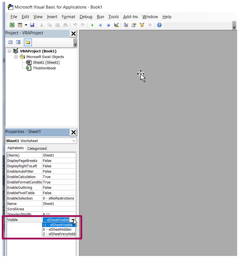Screen dimensions: 241x263
Task: Select ThisWorkbook in project tree
Action: point(44,68)
